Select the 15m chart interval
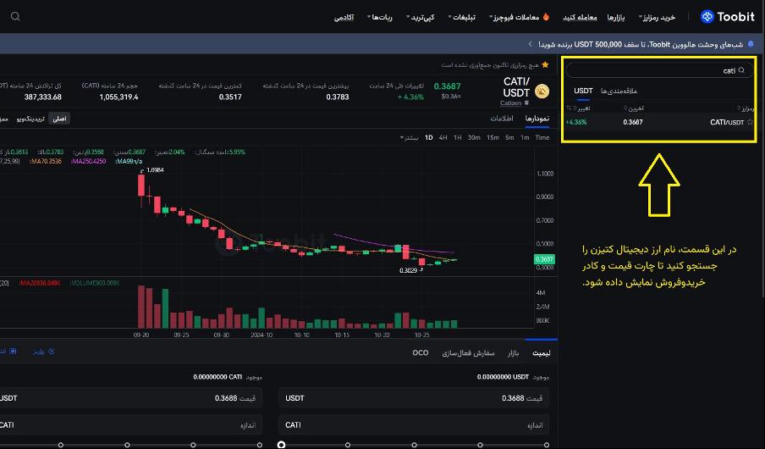This screenshot has height=449, width=765. (493, 138)
